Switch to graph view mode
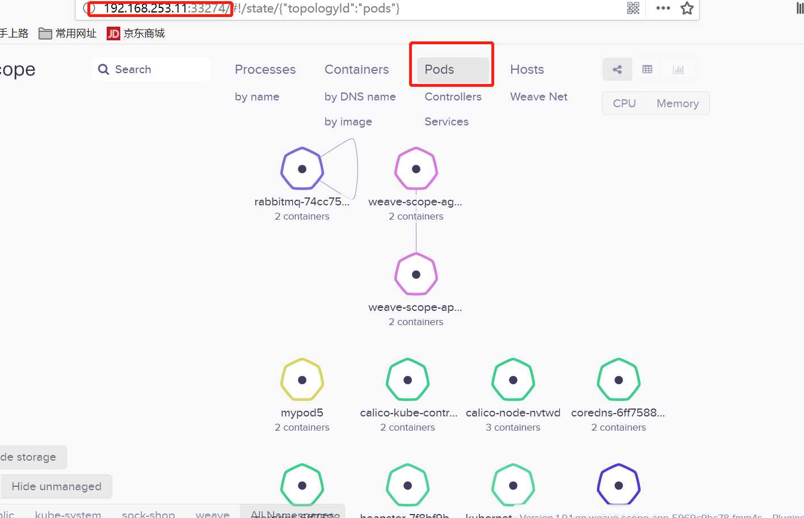The height and width of the screenshot is (518, 804). coord(617,69)
